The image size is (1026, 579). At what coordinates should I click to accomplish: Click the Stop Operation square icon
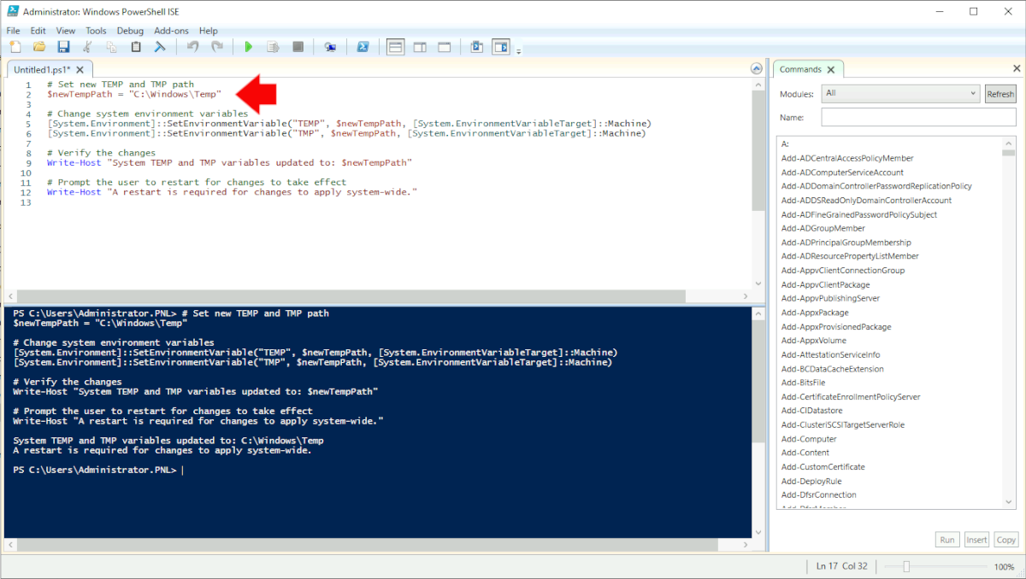298,47
